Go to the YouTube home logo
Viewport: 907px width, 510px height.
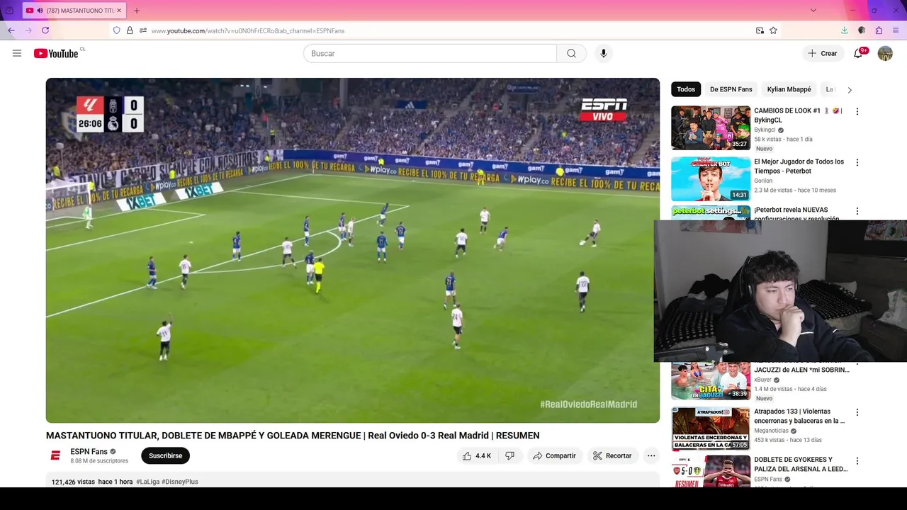pyautogui.click(x=56, y=54)
